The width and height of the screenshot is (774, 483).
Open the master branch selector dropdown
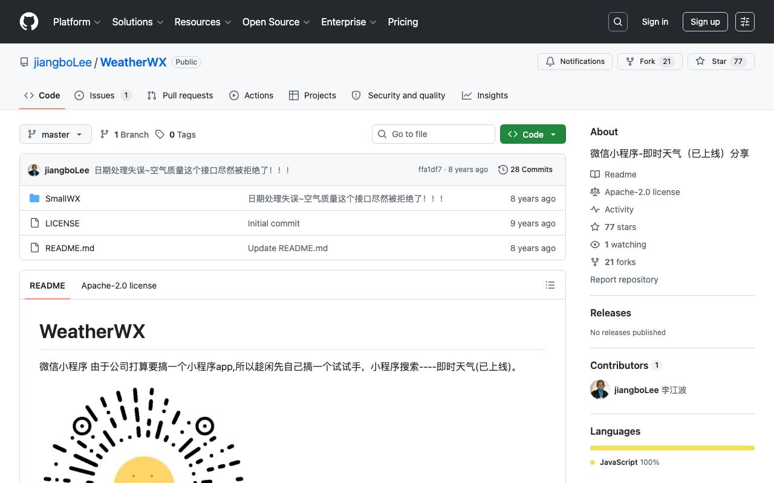pyautogui.click(x=56, y=134)
